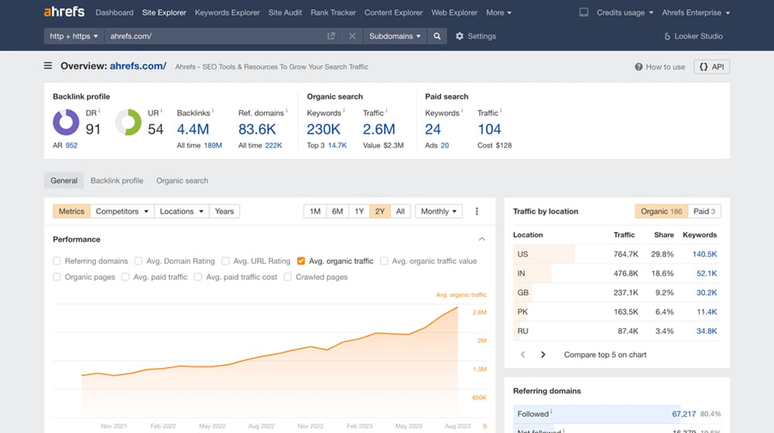Click the US traffic share bar

544,254
